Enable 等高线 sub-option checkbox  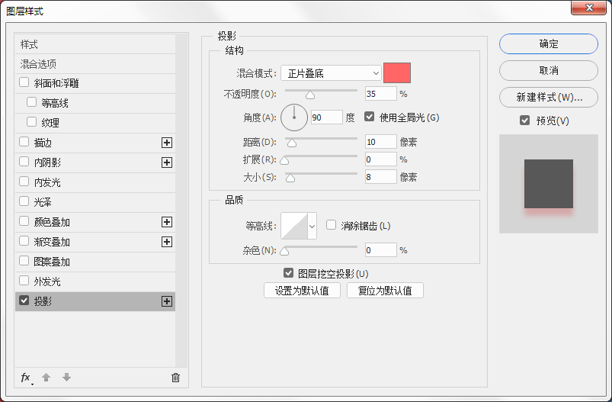pyautogui.click(x=31, y=102)
